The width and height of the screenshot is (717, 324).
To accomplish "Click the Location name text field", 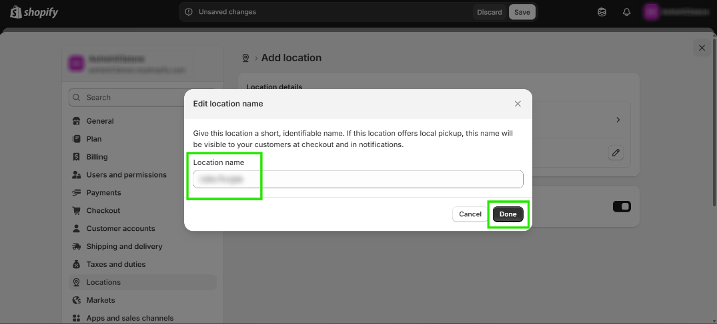I will pyautogui.click(x=358, y=179).
